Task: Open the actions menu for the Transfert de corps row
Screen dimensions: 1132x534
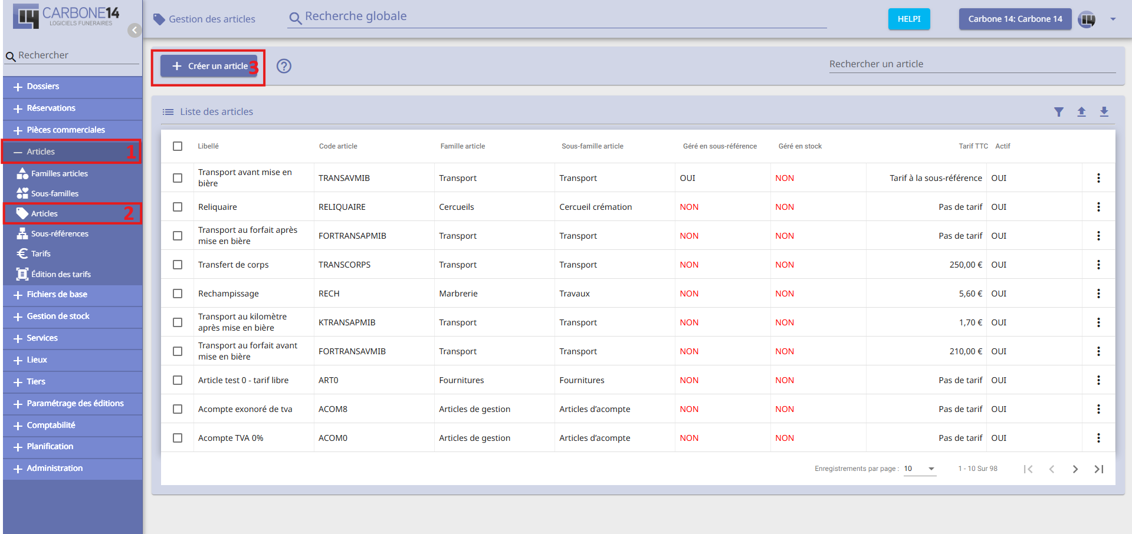Action: coord(1098,265)
